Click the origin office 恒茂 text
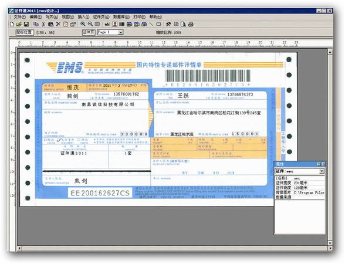Screen dimensions: 345x264 pyautogui.click(x=73, y=87)
